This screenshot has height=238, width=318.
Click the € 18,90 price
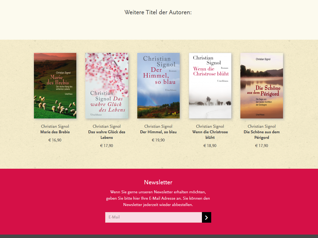pyautogui.click(x=210, y=146)
